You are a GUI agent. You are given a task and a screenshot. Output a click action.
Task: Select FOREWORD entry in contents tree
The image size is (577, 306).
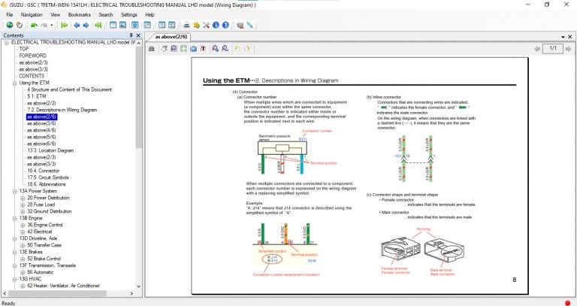(x=33, y=56)
